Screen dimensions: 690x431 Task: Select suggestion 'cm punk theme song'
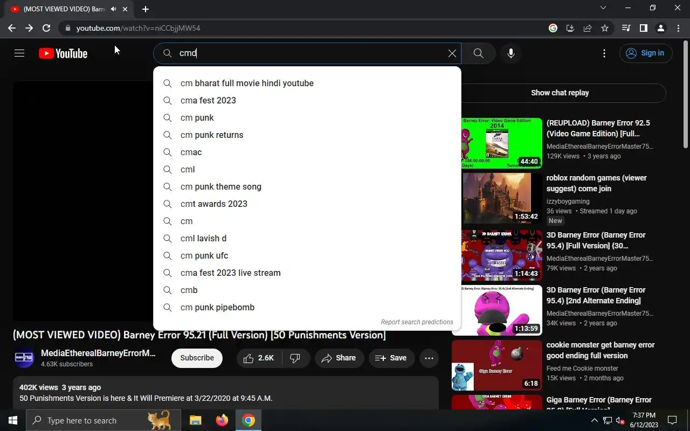[307, 186]
